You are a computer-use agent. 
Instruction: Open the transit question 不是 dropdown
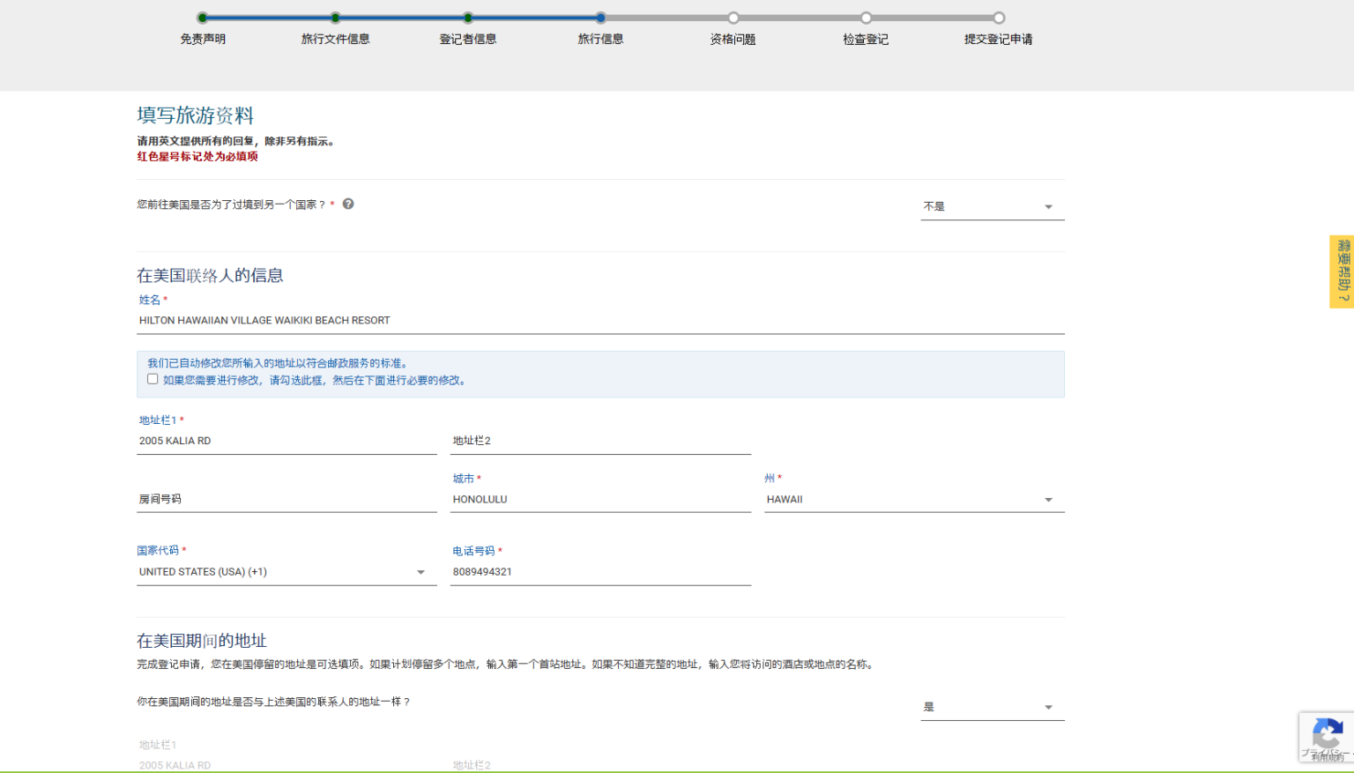click(x=992, y=206)
